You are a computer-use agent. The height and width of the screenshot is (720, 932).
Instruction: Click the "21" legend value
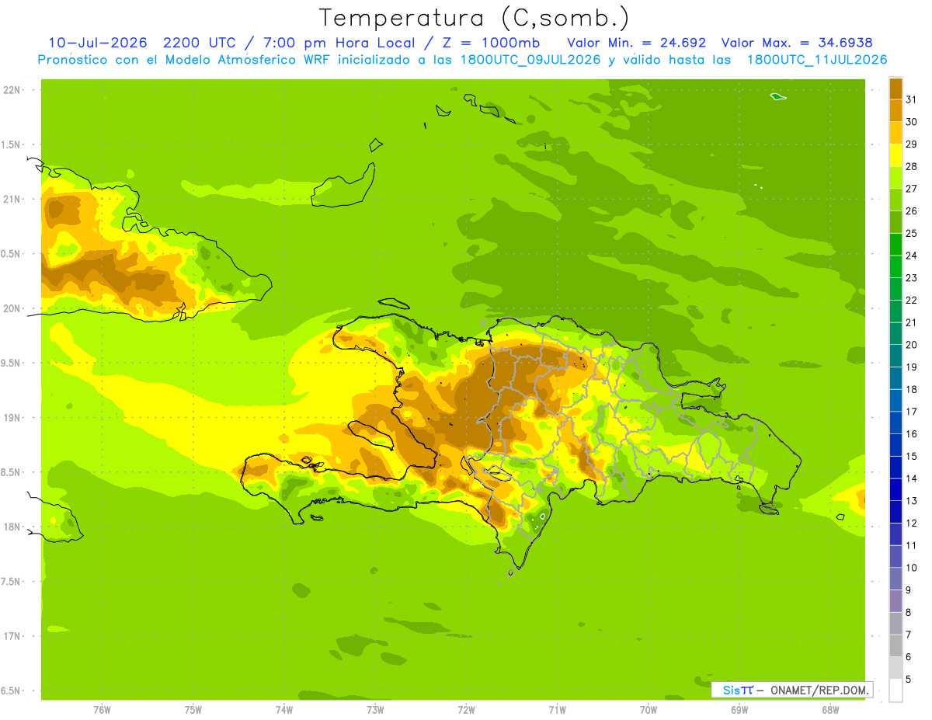click(912, 322)
